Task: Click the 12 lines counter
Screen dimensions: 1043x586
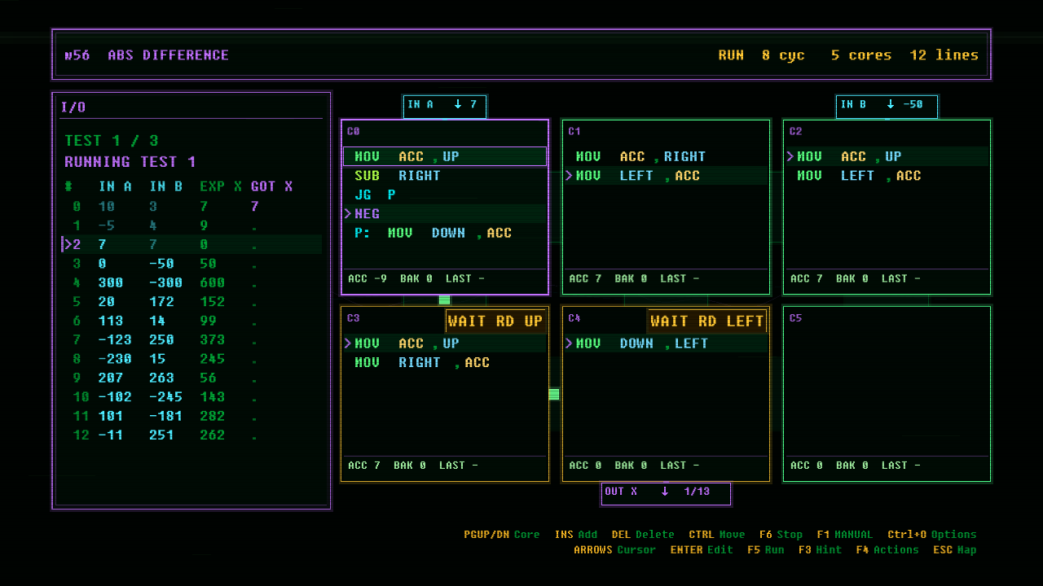Action: click(x=944, y=55)
